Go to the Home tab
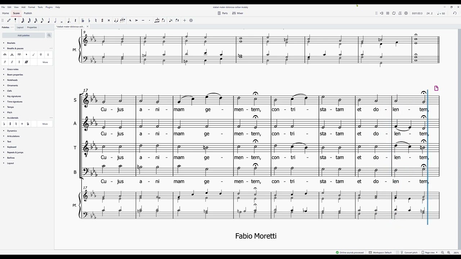The height and width of the screenshot is (259, 461). 5,13
